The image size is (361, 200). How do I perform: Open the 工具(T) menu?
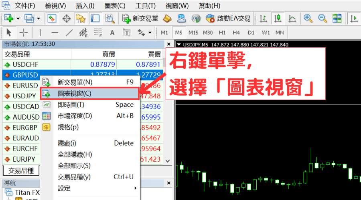click(145, 6)
